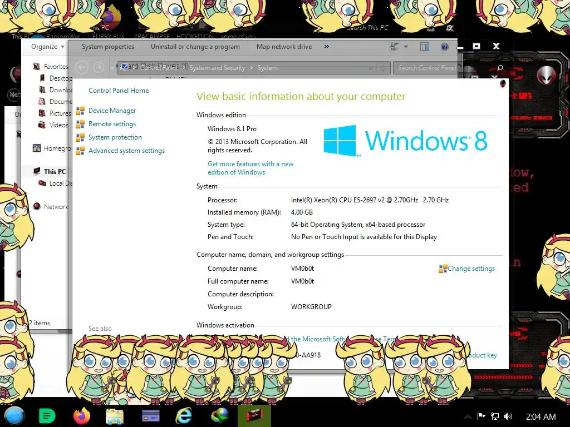Image resolution: width=570 pixels, height=427 pixels.
Task: Click the Search Control Panel field
Action: (x=425, y=68)
